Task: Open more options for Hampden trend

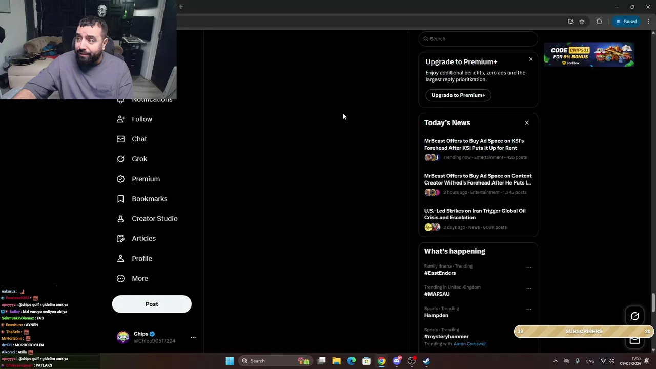Action: [x=529, y=309]
